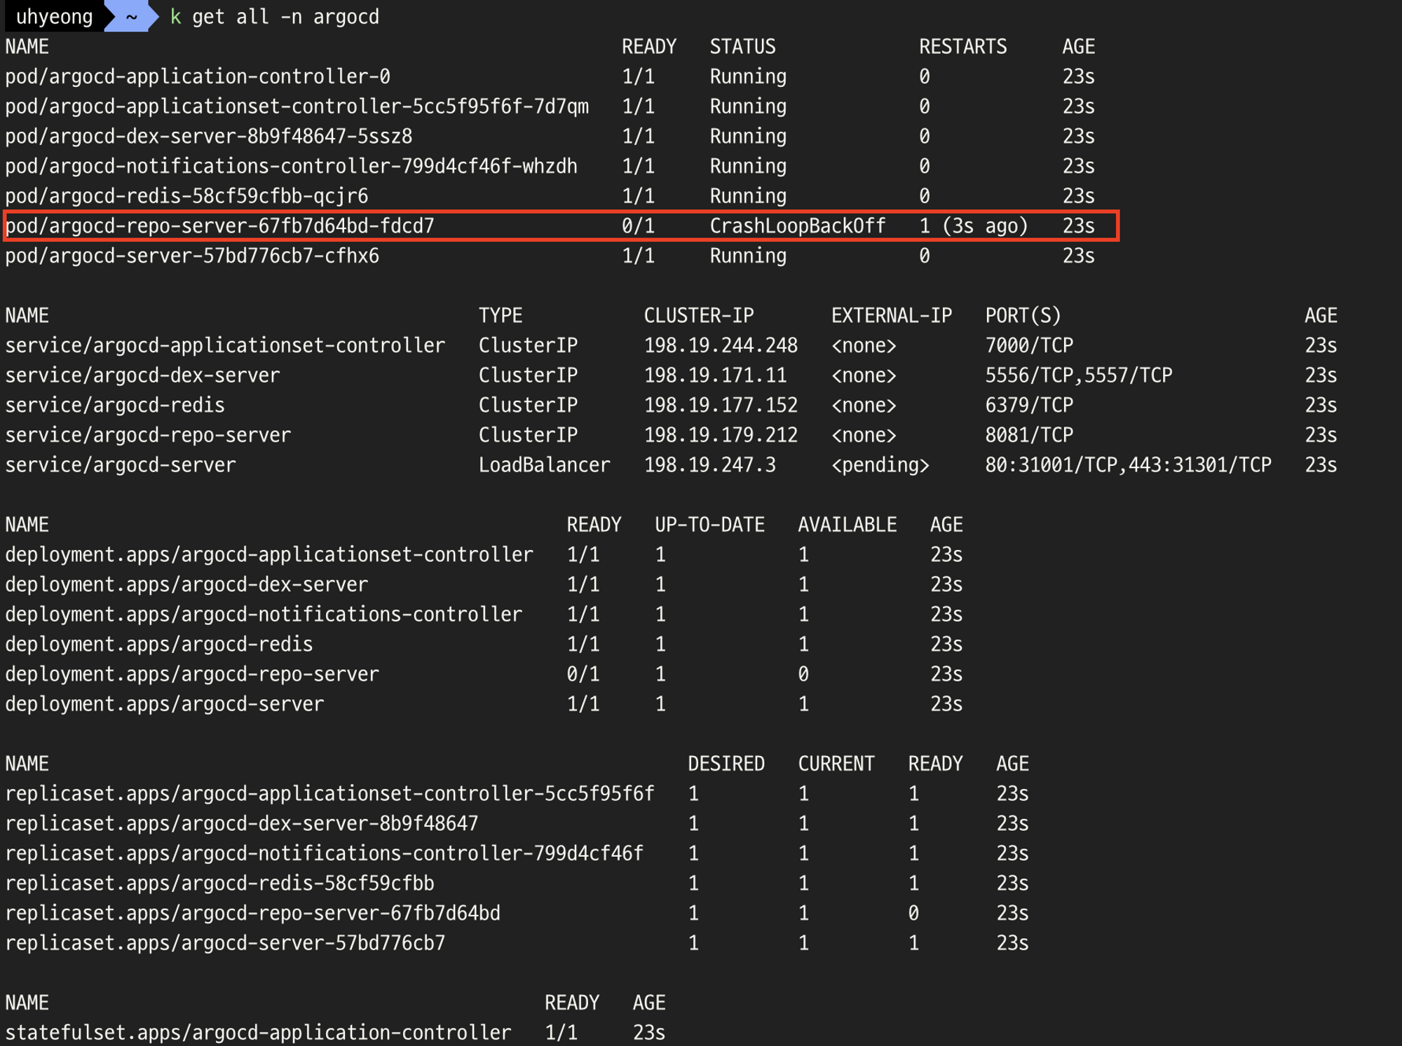Click the CrashLoopBackOff status text
Image resolution: width=1402 pixels, height=1046 pixels.
click(798, 226)
